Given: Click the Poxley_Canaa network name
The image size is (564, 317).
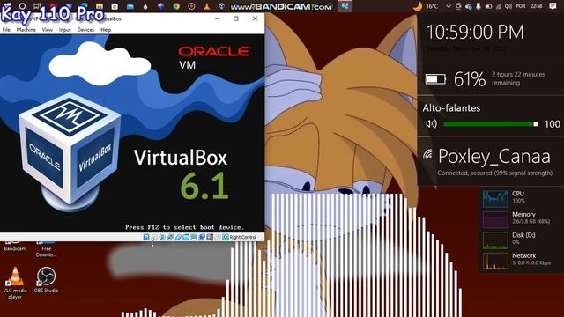Looking at the screenshot, I should pyautogui.click(x=494, y=157).
